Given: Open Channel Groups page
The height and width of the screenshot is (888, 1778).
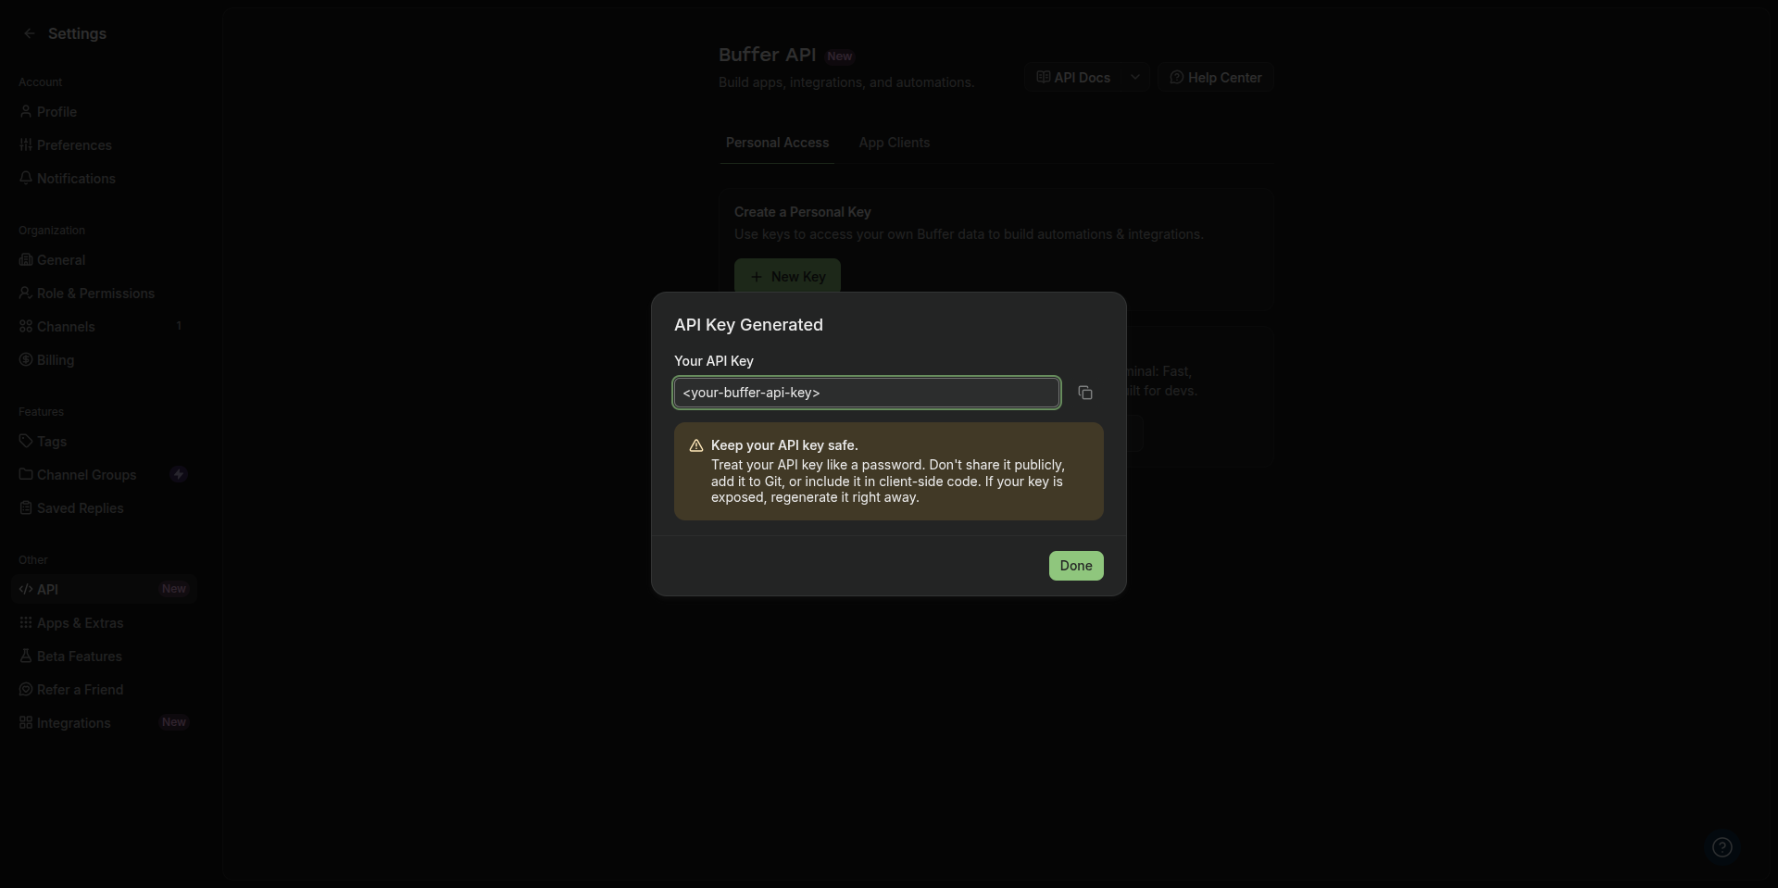Looking at the screenshot, I should tap(104, 475).
